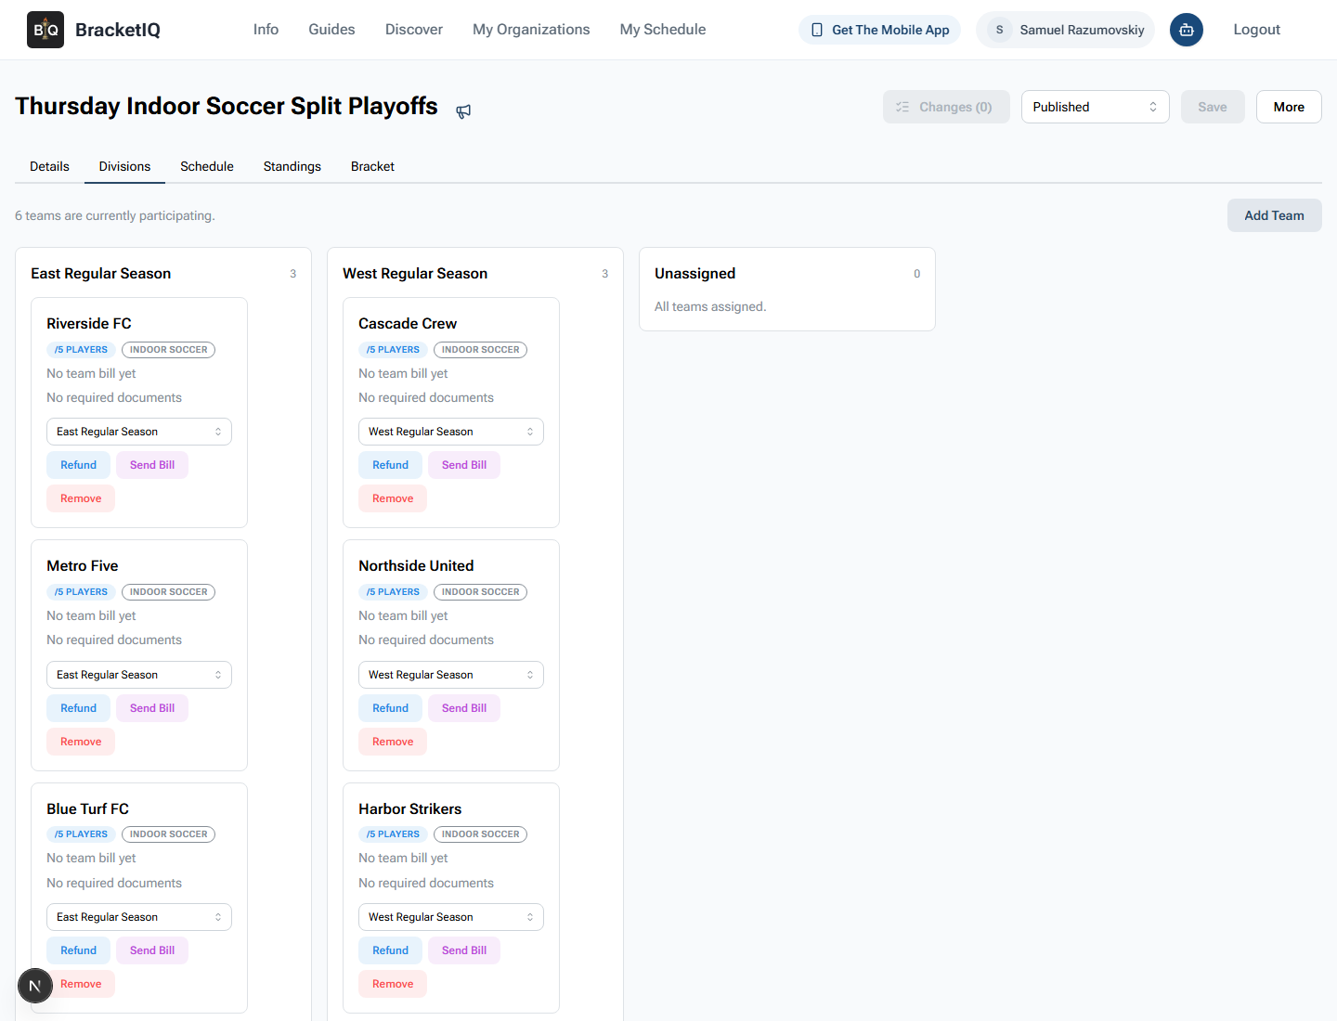
Task: Click the megaphone announcement icon beside title
Action: [x=463, y=111]
